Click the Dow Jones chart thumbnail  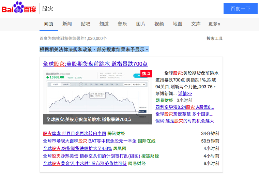click(97, 97)
